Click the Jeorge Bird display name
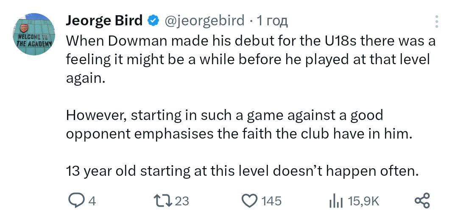The image size is (458, 221). tap(104, 20)
